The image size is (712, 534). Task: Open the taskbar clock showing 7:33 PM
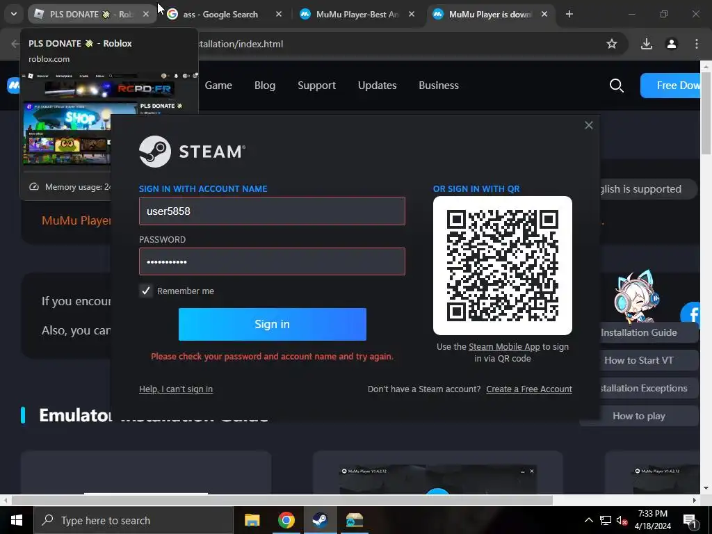[x=652, y=520]
